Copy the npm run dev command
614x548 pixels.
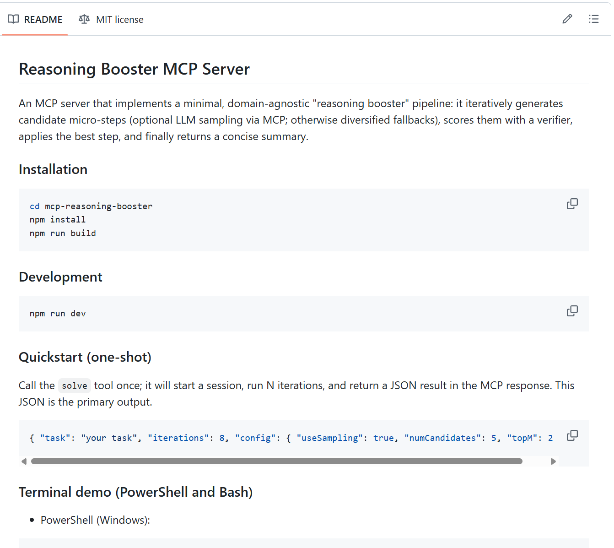[x=572, y=311]
